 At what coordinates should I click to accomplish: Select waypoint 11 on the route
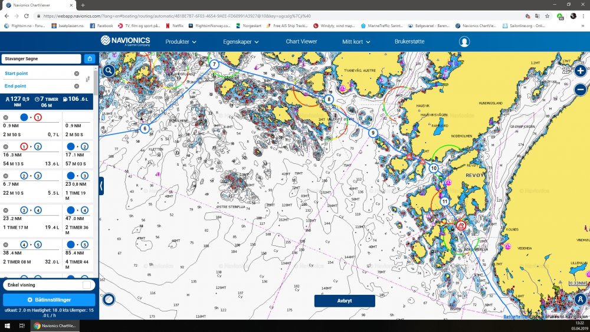click(445, 202)
